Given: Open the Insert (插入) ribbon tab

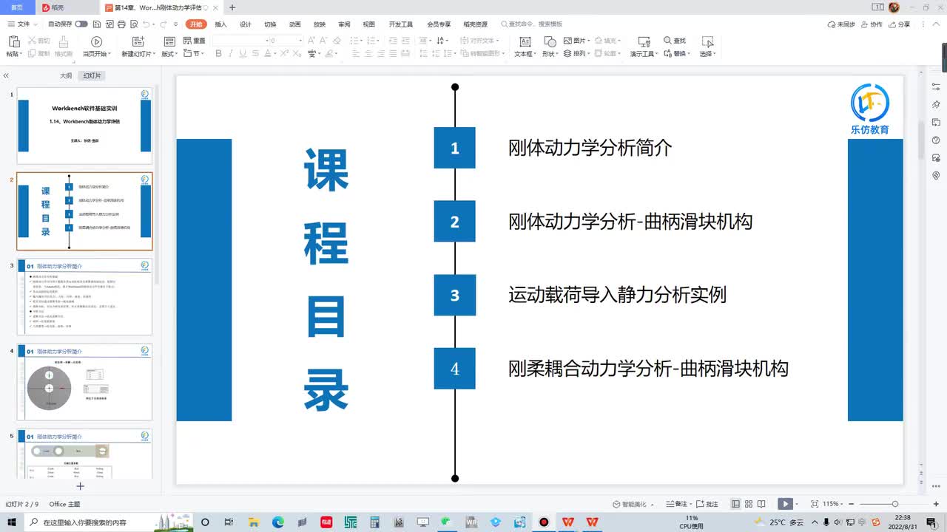Looking at the screenshot, I should point(220,24).
